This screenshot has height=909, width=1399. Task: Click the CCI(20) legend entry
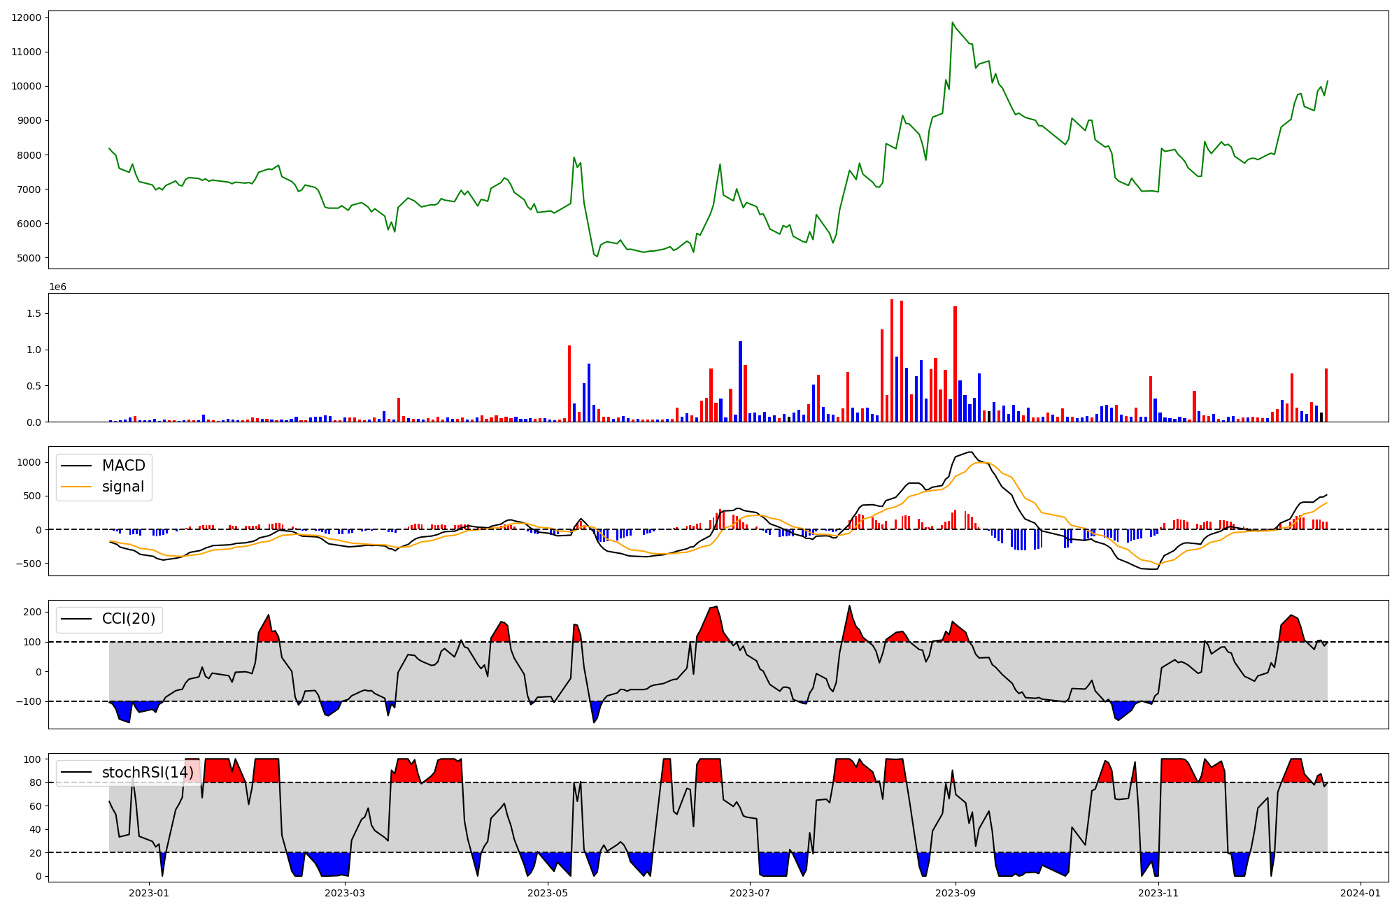click(128, 619)
